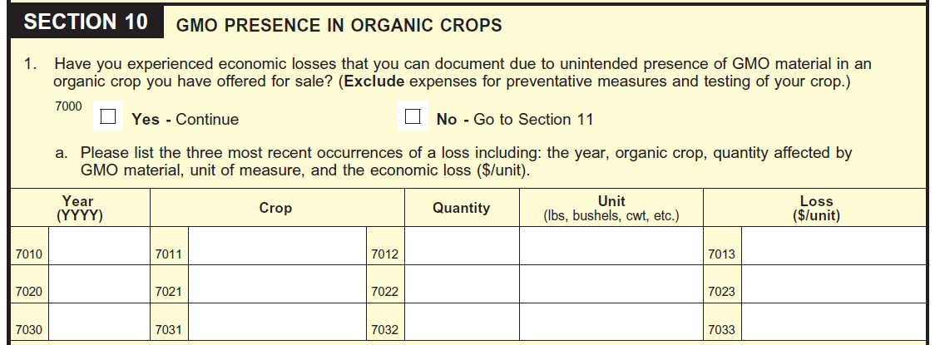Click the Quantity field labeled 7032

point(462,323)
